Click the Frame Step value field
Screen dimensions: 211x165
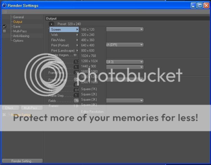click(x=76, y=95)
